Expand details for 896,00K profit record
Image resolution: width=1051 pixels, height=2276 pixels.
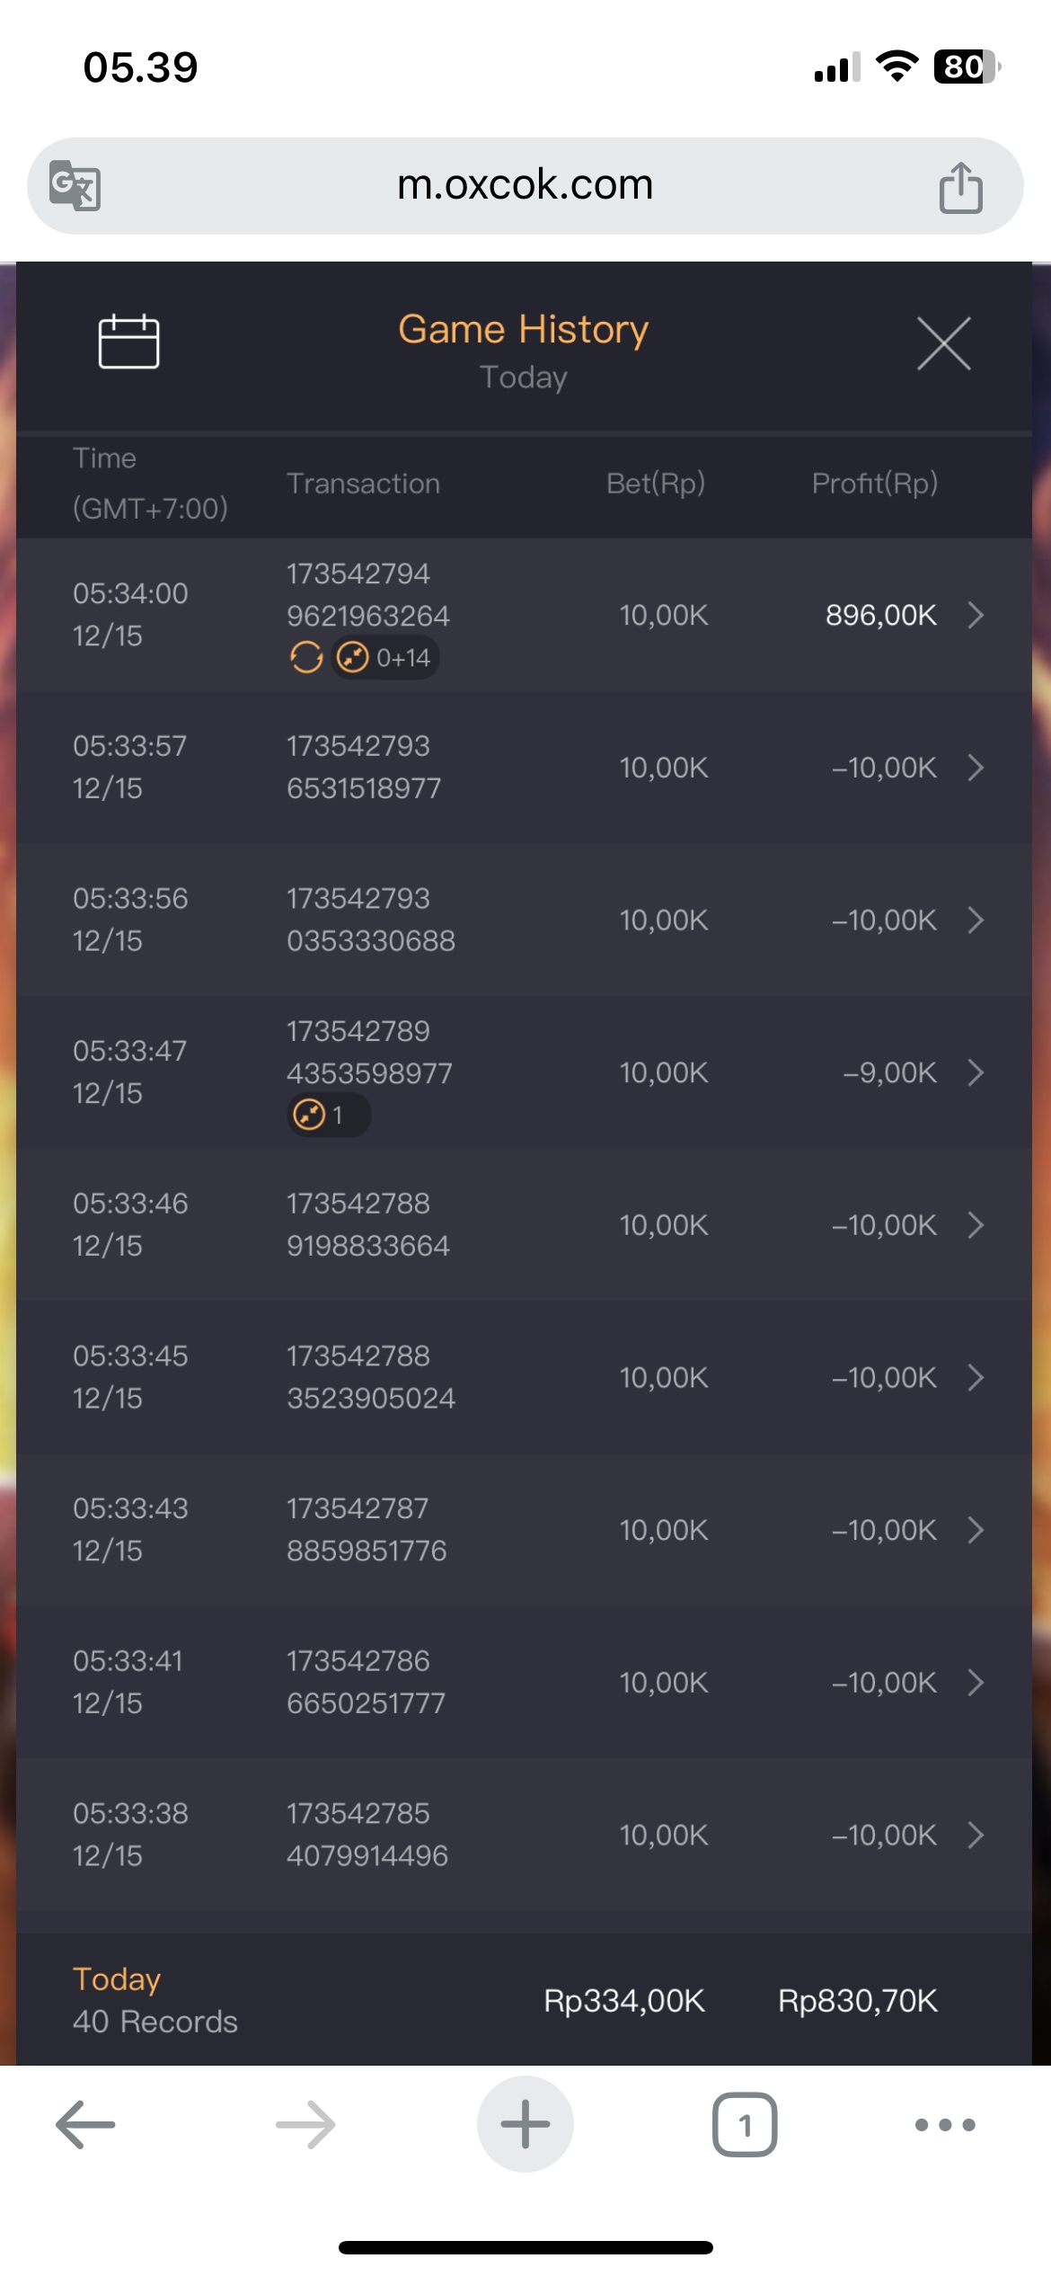[x=976, y=615]
